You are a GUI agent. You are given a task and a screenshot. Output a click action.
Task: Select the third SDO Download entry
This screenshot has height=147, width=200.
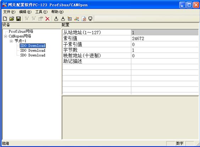(x=33, y=55)
